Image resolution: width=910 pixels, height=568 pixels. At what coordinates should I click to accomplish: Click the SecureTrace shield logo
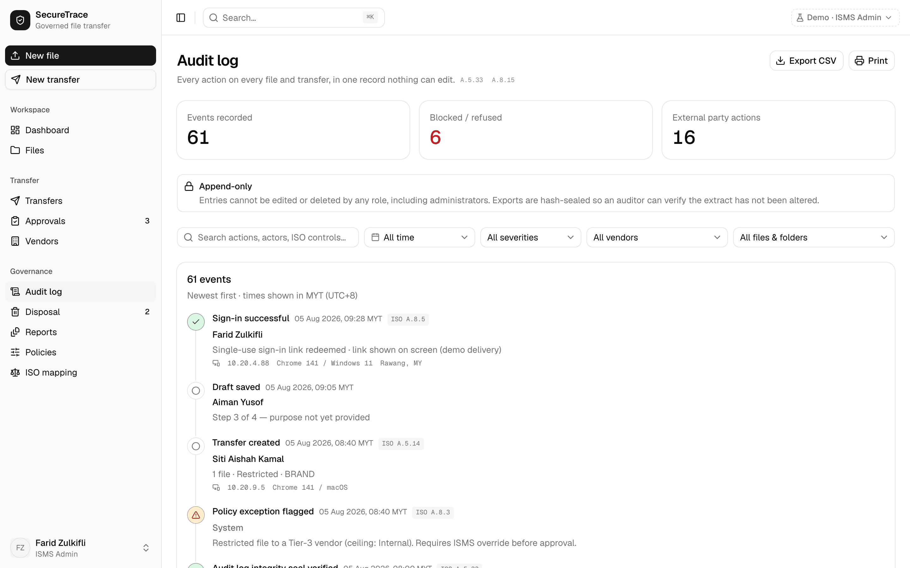tap(20, 20)
